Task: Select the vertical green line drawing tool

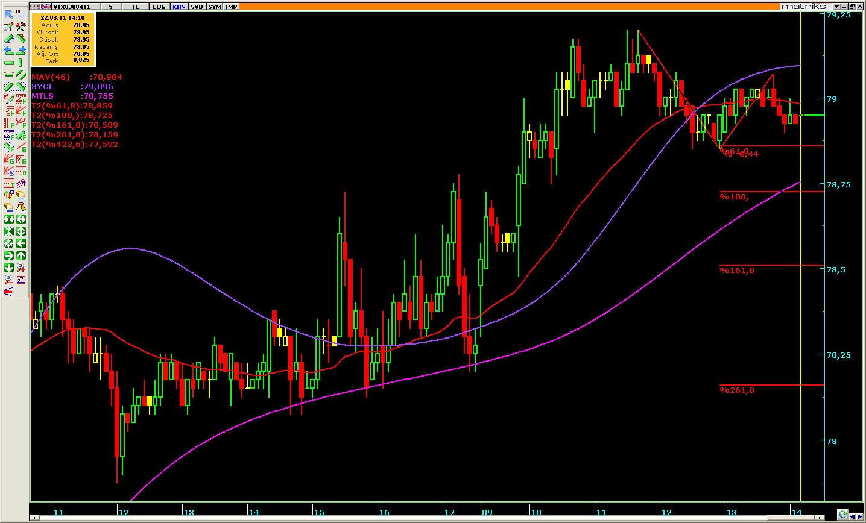Action: pos(21,63)
